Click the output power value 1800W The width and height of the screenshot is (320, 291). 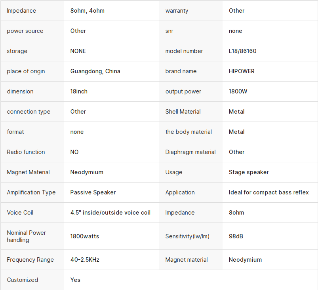pyautogui.click(x=238, y=91)
